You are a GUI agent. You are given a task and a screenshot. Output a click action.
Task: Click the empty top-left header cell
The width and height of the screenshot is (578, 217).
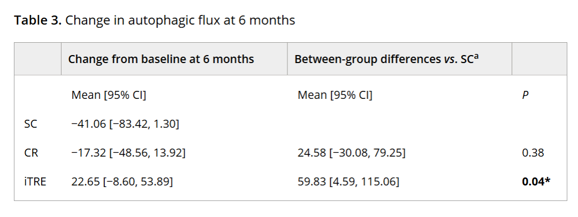37,59
